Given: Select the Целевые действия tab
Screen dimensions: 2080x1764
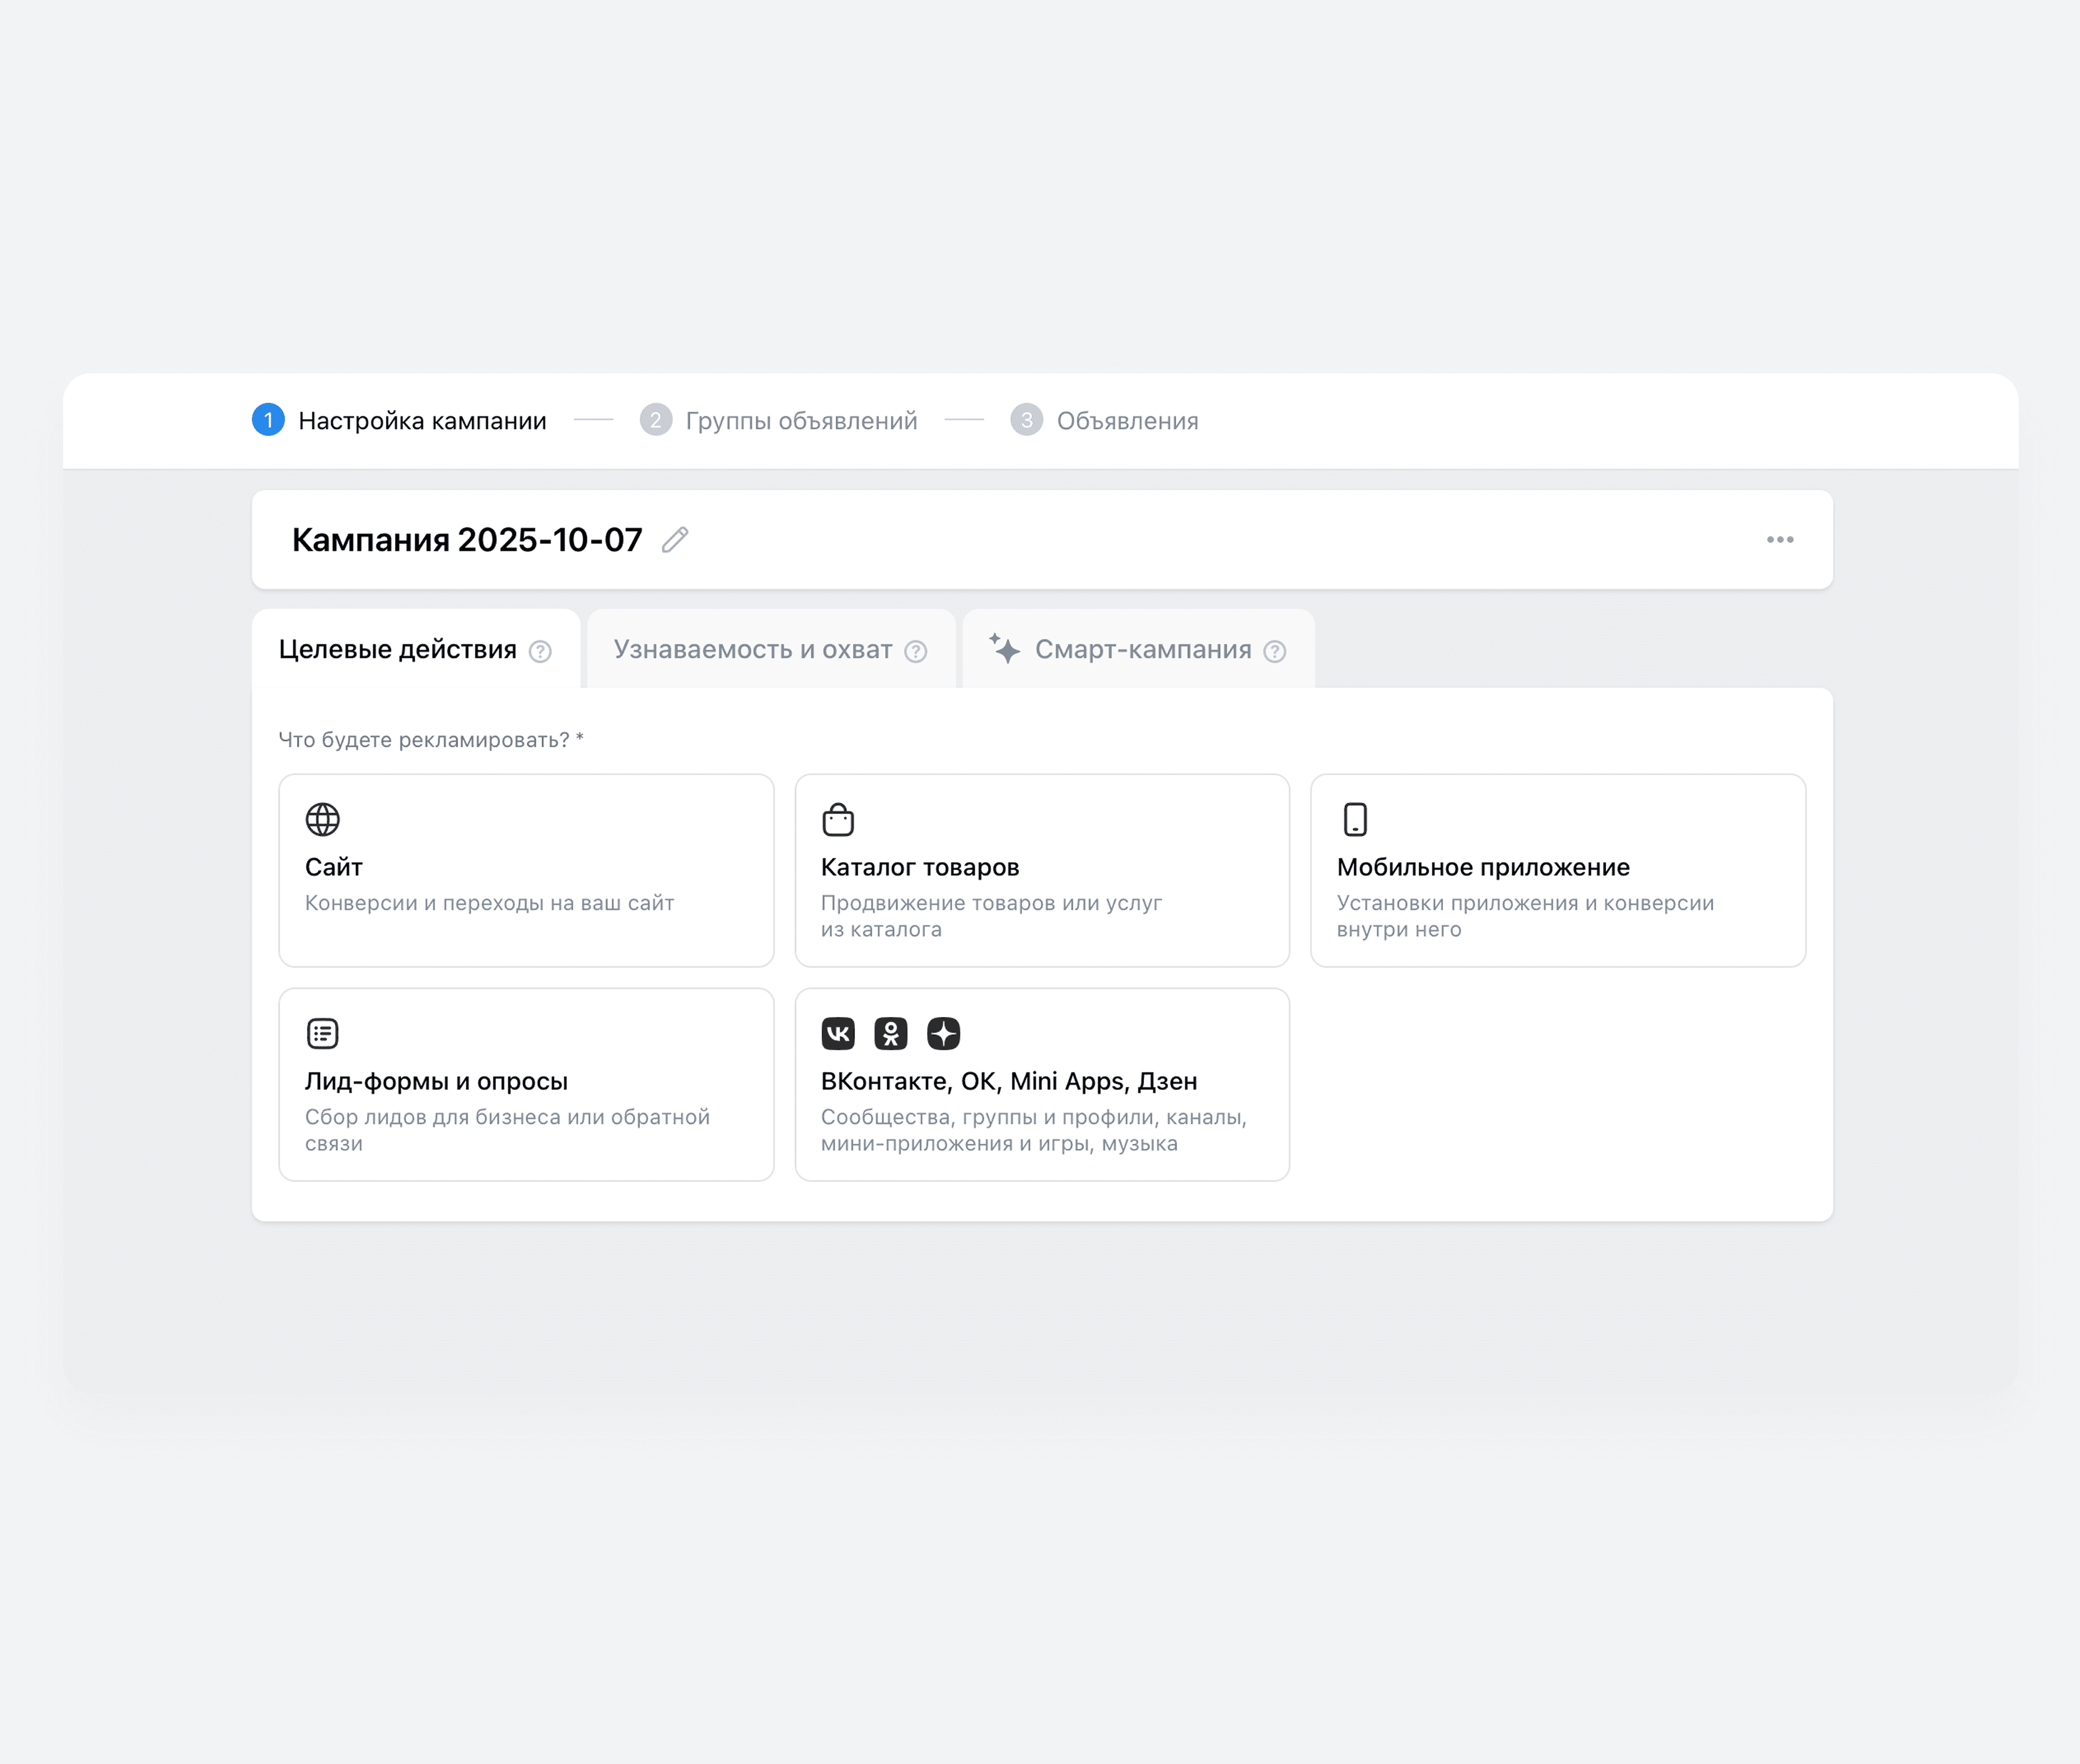Looking at the screenshot, I should pyautogui.click(x=397, y=650).
